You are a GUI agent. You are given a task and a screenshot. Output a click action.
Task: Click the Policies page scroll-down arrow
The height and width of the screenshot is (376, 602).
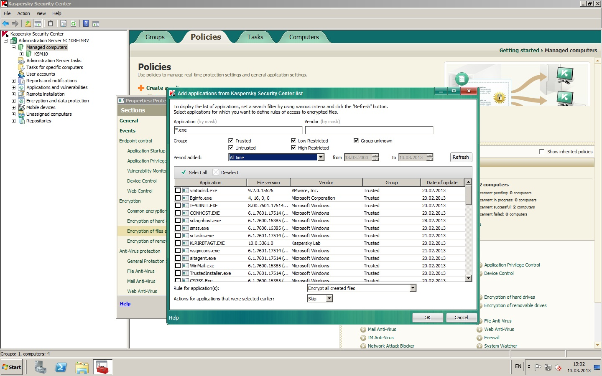coord(597,345)
